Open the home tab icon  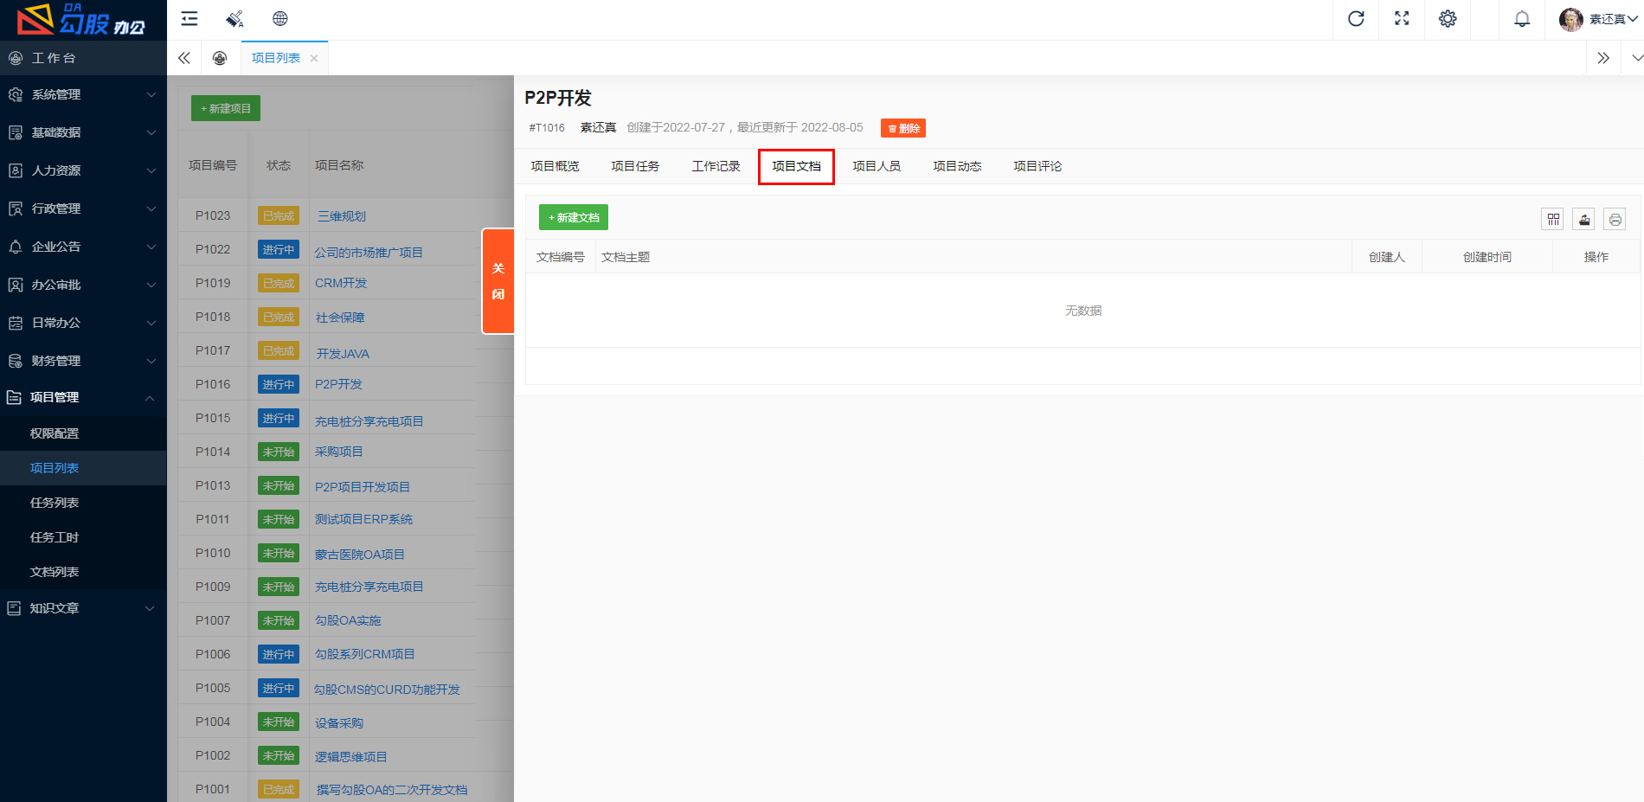coord(220,58)
